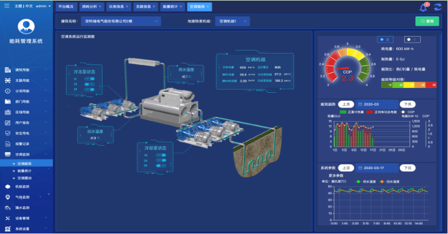Click the user avatar icon
The height and width of the screenshot is (234, 448).
click(26, 26)
